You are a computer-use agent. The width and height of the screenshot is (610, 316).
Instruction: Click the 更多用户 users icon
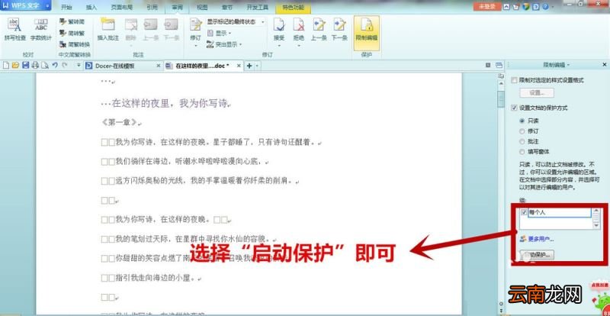tap(523, 239)
